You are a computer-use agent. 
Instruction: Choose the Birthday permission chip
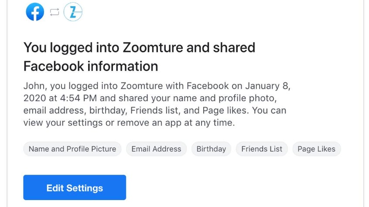pos(211,149)
